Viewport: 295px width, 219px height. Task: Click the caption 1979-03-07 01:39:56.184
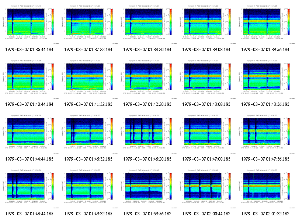pos(265,50)
